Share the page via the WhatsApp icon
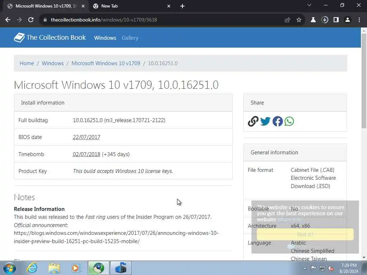 tap(289, 121)
